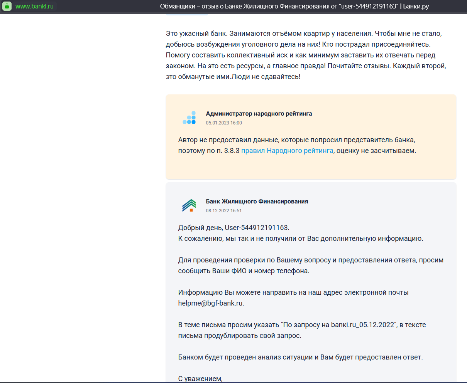467x383 pixels.
Task: Open the правил Народного рейтинга link
Action: coord(287,151)
